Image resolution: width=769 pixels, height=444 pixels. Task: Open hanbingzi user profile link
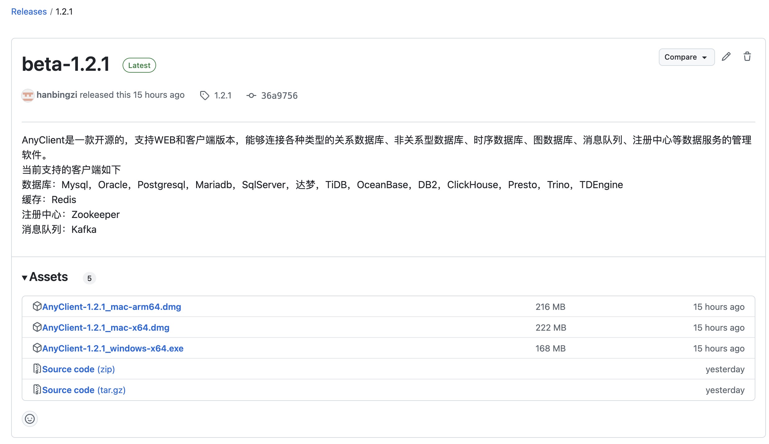pyautogui.click(x=57, y=95)
